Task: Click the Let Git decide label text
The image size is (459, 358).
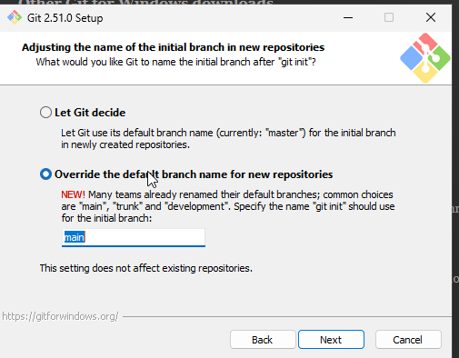Action: tap(90, 113)
